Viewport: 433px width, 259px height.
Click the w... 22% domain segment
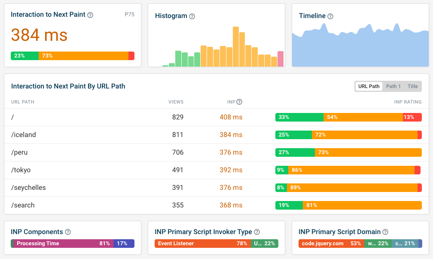coord(378,244)
